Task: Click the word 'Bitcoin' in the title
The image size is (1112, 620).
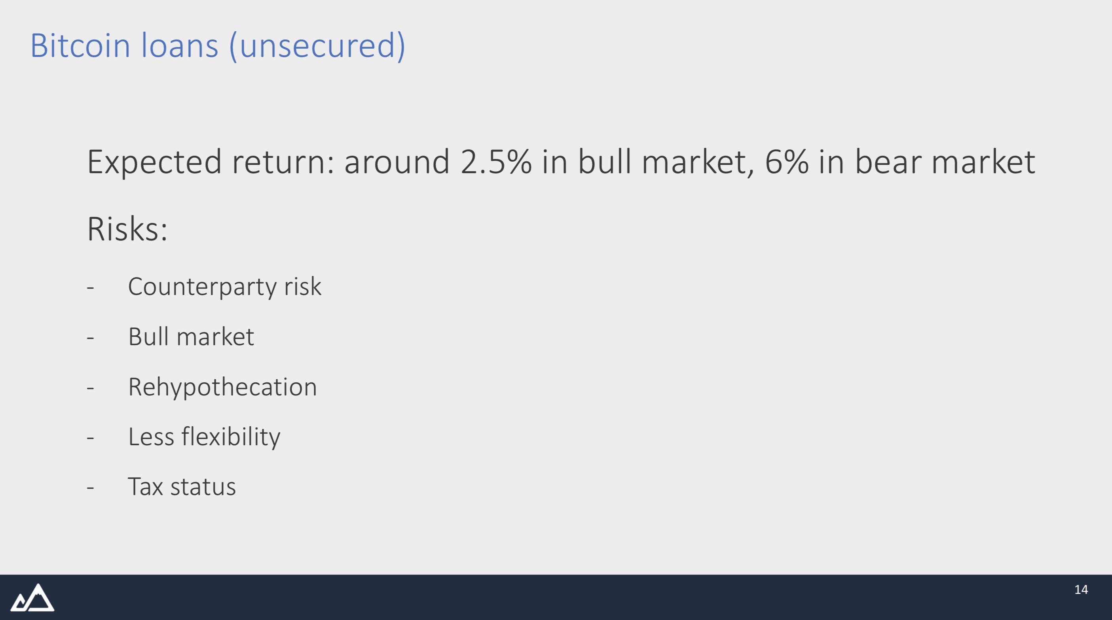Action: (x=80, y=46)
